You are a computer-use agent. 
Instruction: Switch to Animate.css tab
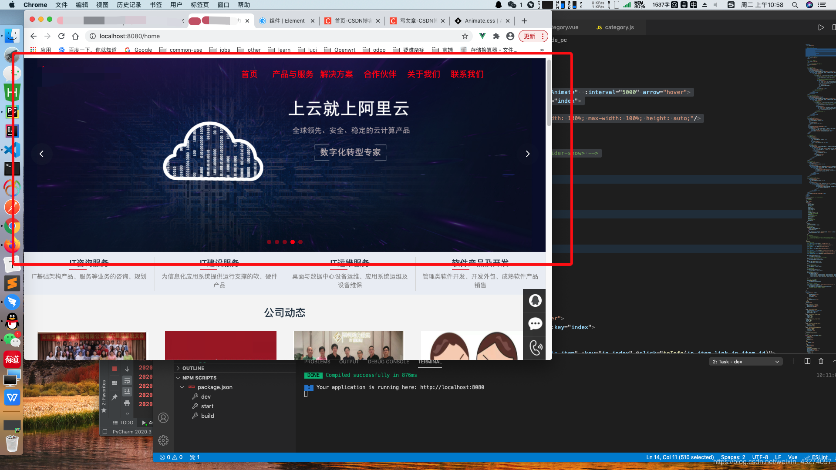click(482, 21)
